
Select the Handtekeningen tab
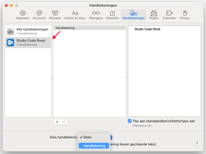[x=133, y=15]
